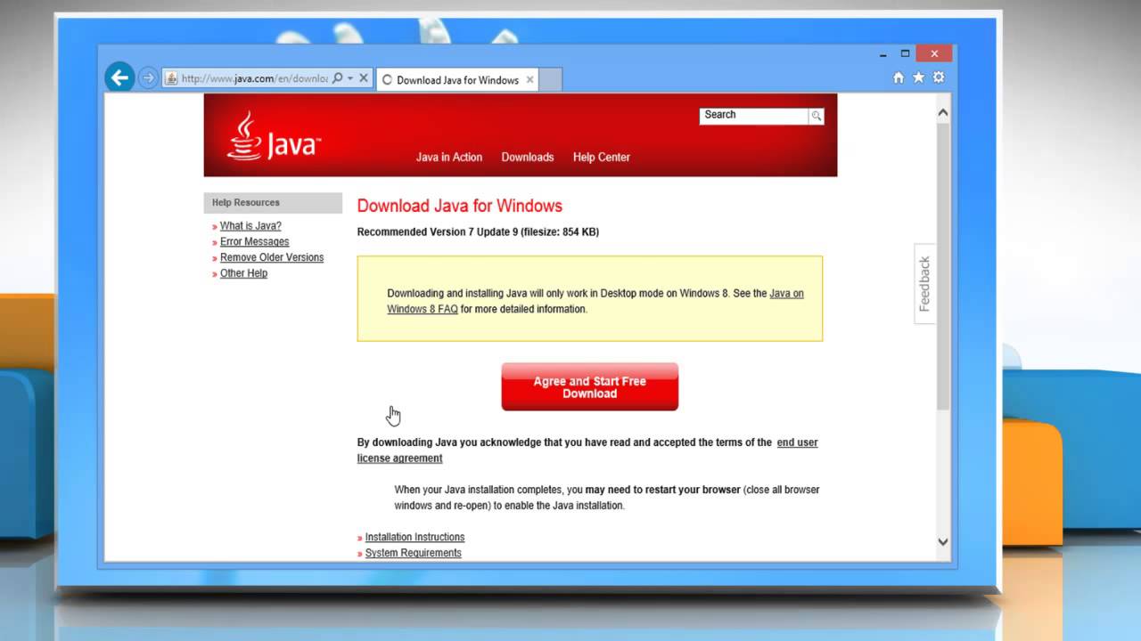Click the browser forward arrow button
The image size is (1141, 641).
pos(148,78)
